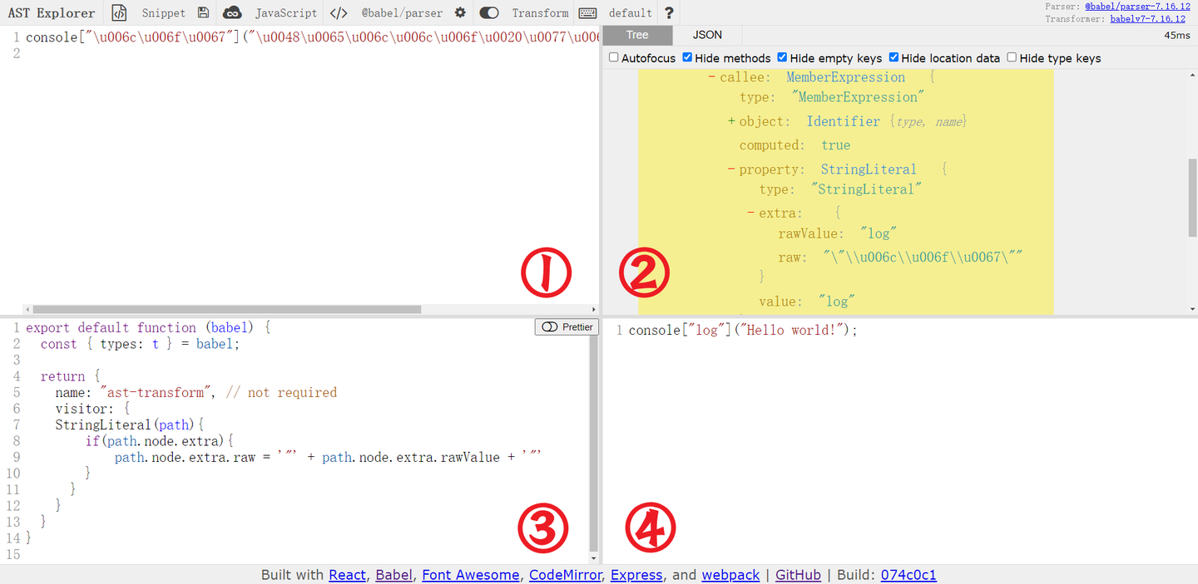Open the help question mark icon

pos(669,12)
